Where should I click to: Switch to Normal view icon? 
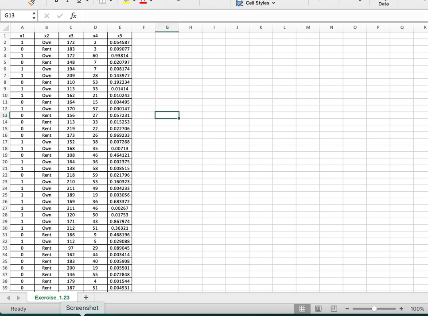303,308
